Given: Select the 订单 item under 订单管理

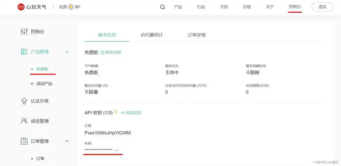Looking at the screenshot, I should click(x=40, y=158).
